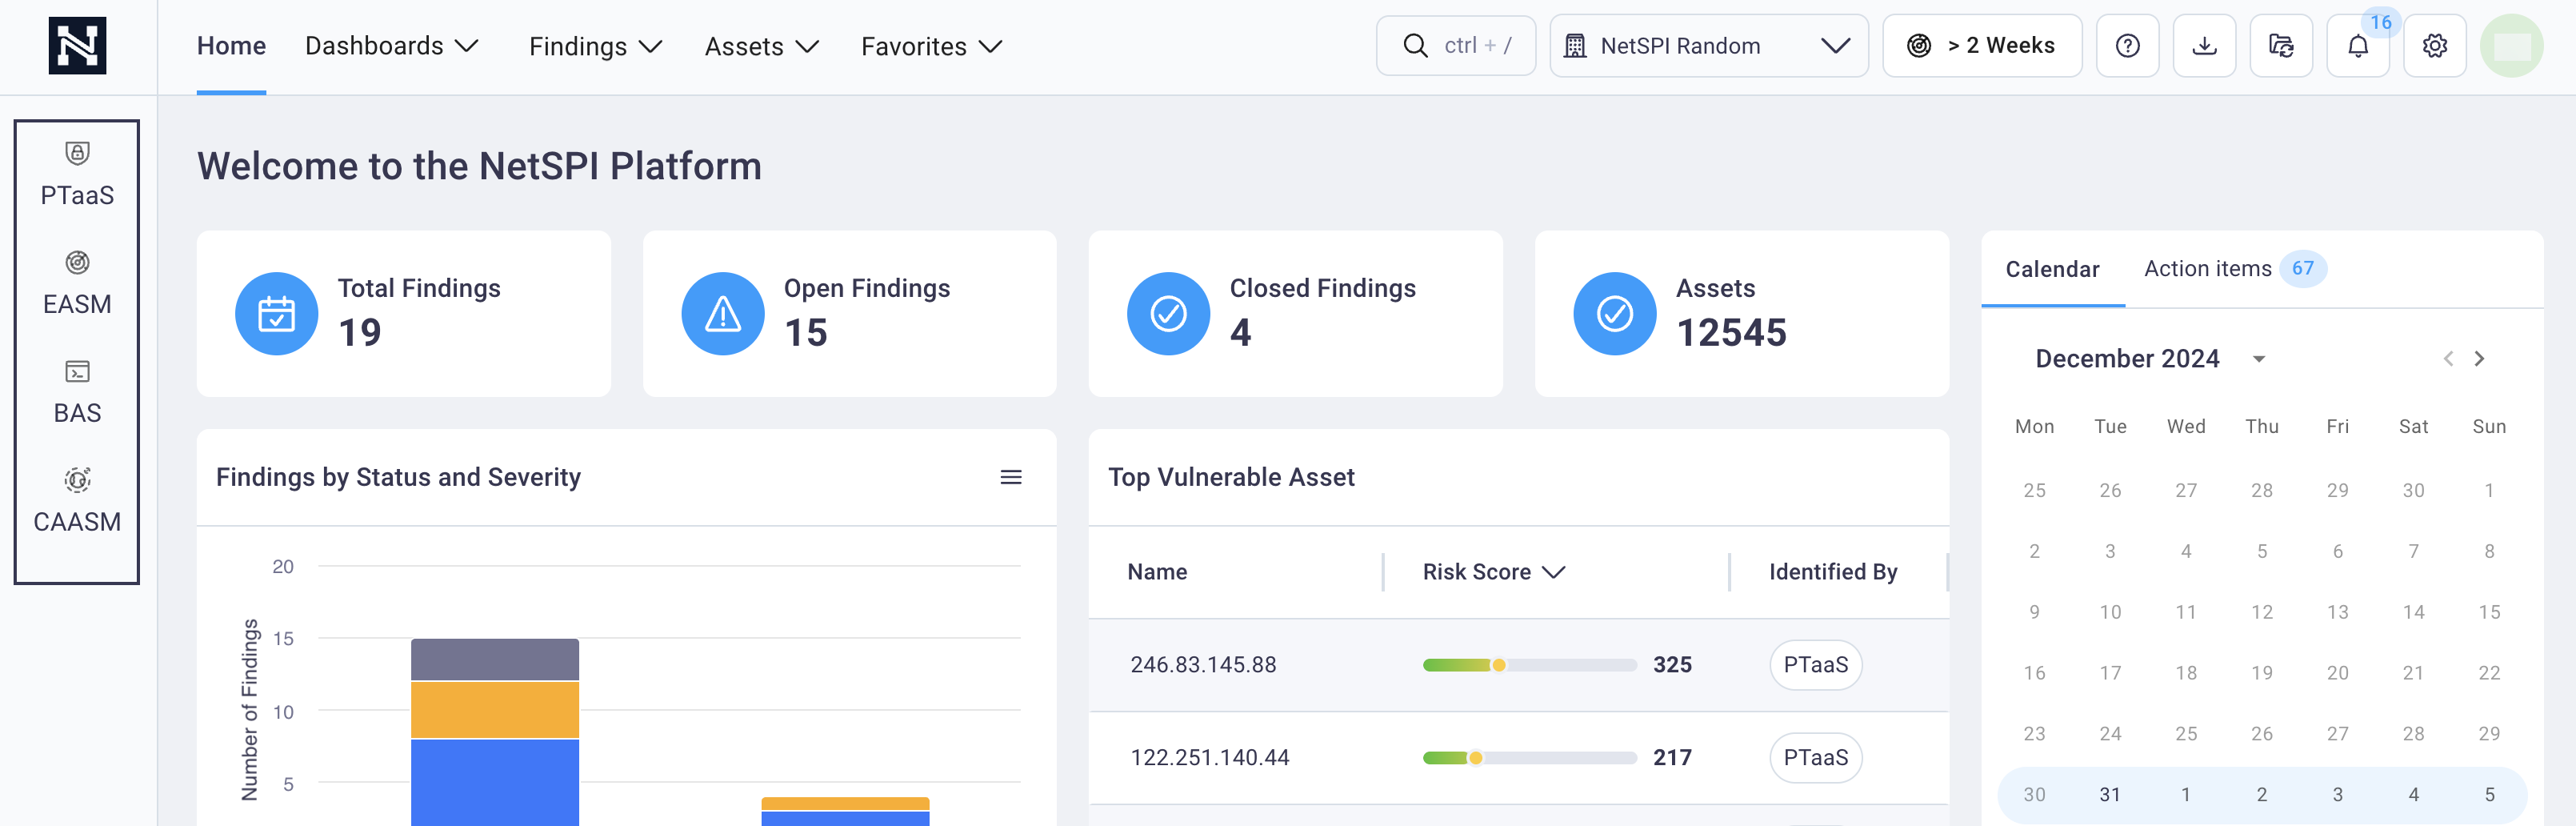Image resolution: width=2576 pixels, height=826 pixels.
Task: Click risk score value 217
Action: pos(1672,758)
